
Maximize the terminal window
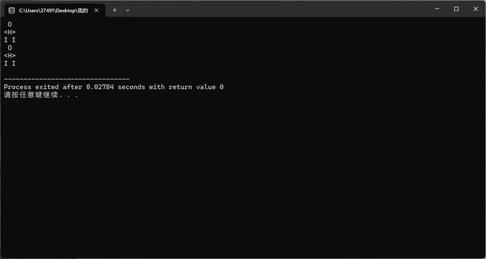click(456, 9)
